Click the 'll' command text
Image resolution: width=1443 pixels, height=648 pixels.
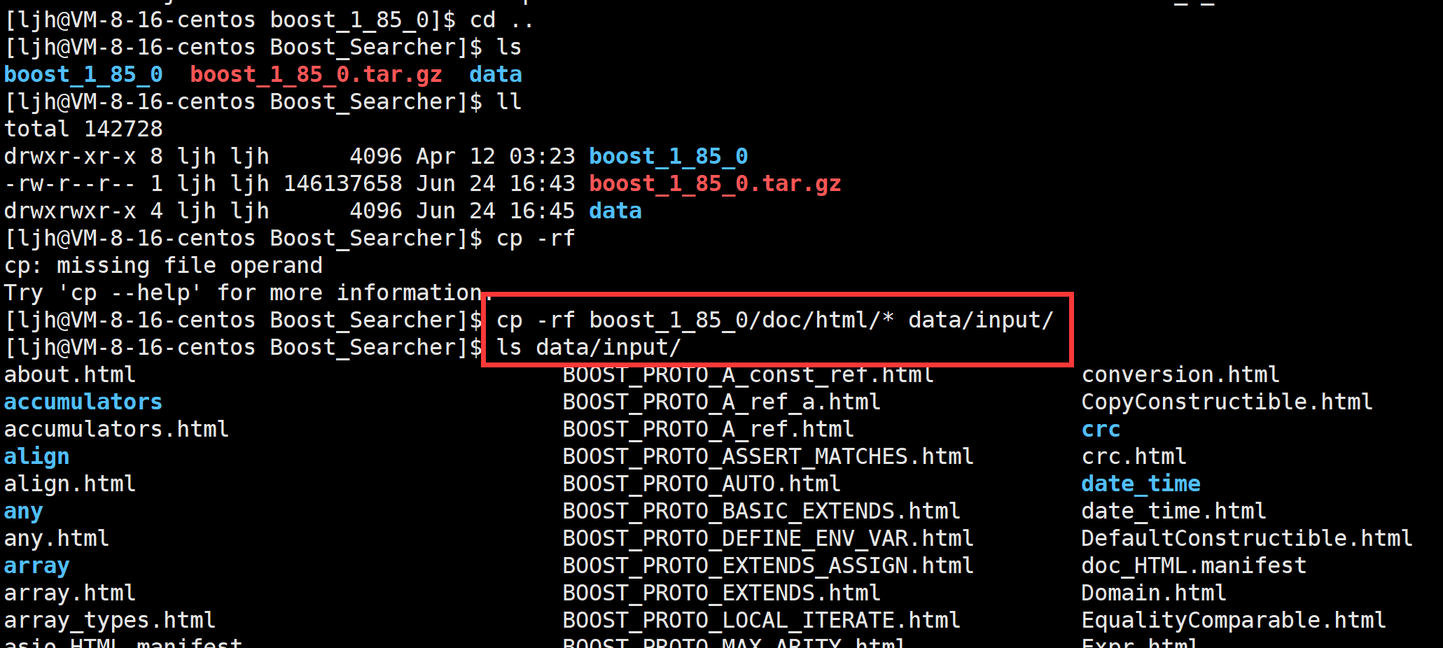point(509,101)
